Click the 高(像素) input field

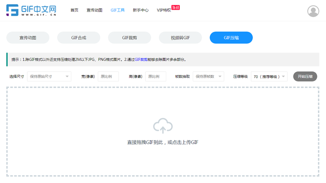tap(156, 77)
